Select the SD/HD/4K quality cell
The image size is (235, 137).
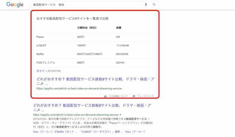[122, 54]
